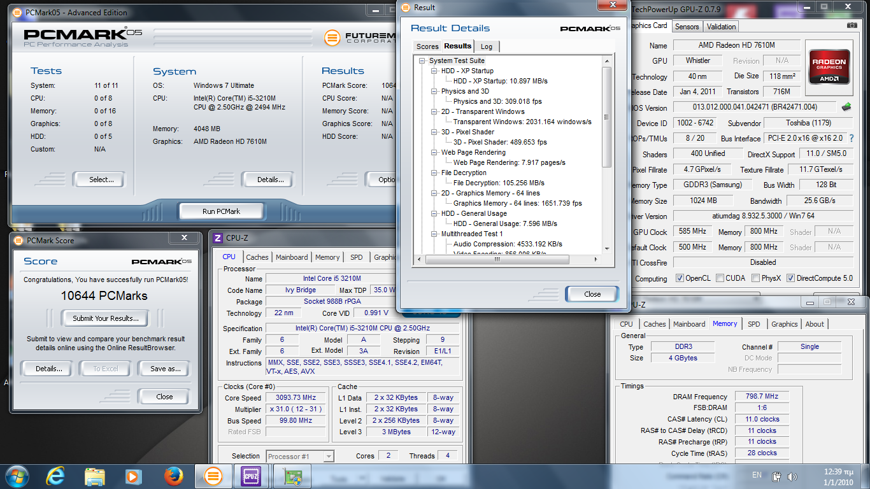Click the PCMark Score window title icon
Screen dimensions: 870x489
pyautogui.click(x=18, y=241)
